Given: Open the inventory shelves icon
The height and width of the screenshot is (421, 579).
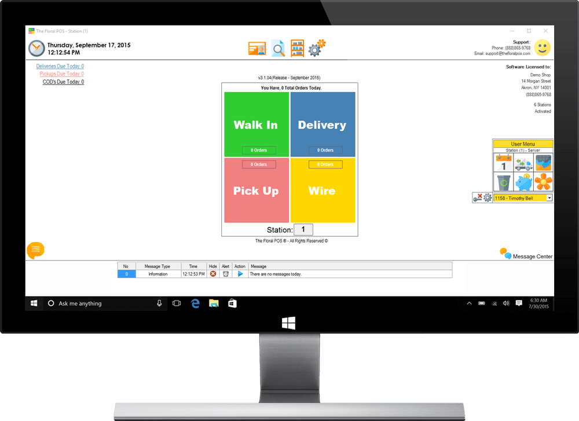Looking at the screenshot, I should coord(297,49).
